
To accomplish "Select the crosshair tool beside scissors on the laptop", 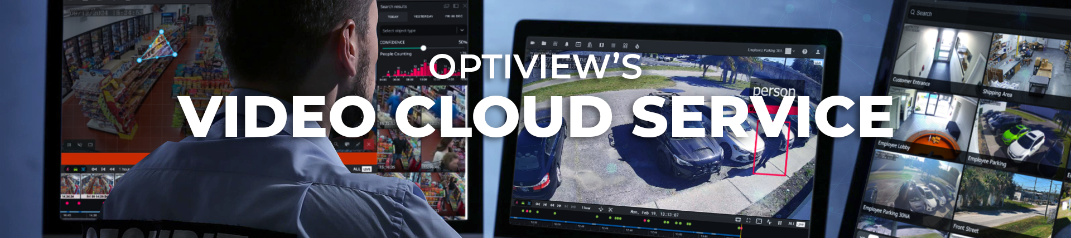I will pyautogui.click(x=601, y=209).
